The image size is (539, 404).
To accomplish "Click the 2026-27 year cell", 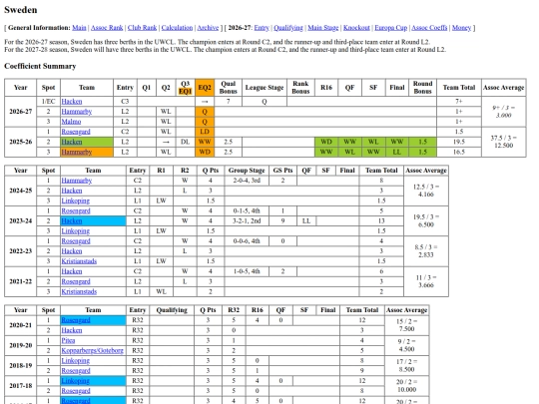I will (21, 112).
